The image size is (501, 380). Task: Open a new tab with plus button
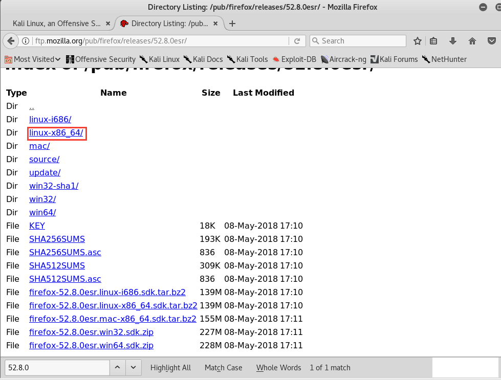[x=232, y=24]
